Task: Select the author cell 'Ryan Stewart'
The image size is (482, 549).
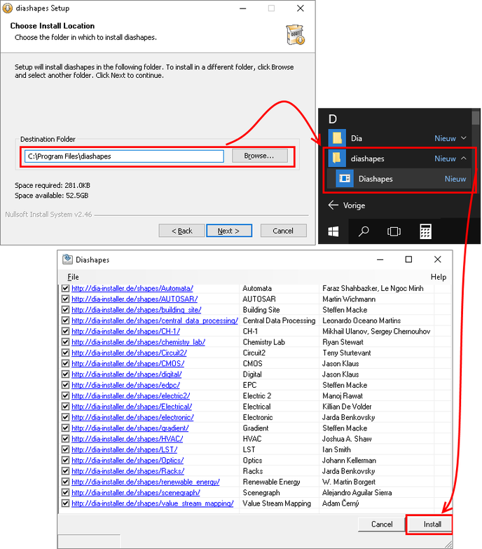Action: click(x=343, y=342)
